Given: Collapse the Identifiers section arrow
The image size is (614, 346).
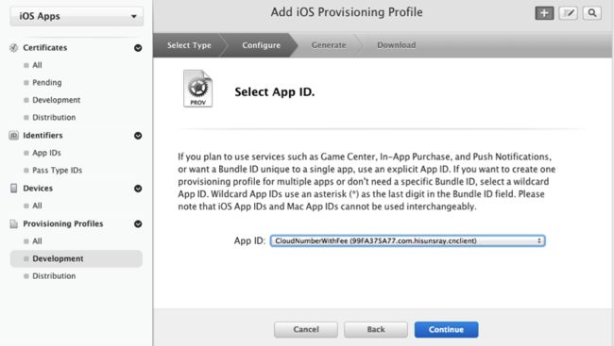Looking at the screenshot, I should click(138, 135).
